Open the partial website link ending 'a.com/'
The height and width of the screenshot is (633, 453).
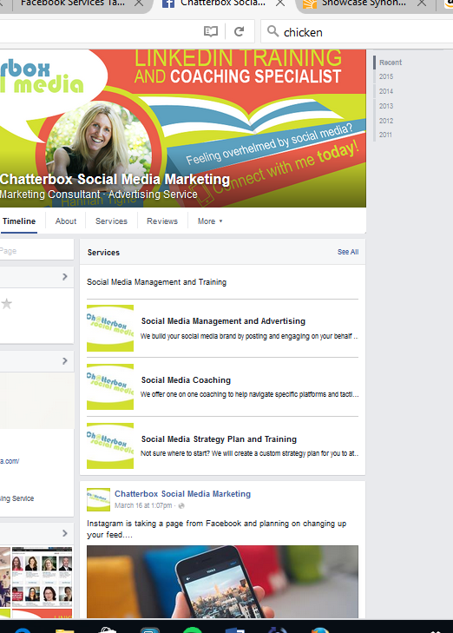click(x=10, y=461)
